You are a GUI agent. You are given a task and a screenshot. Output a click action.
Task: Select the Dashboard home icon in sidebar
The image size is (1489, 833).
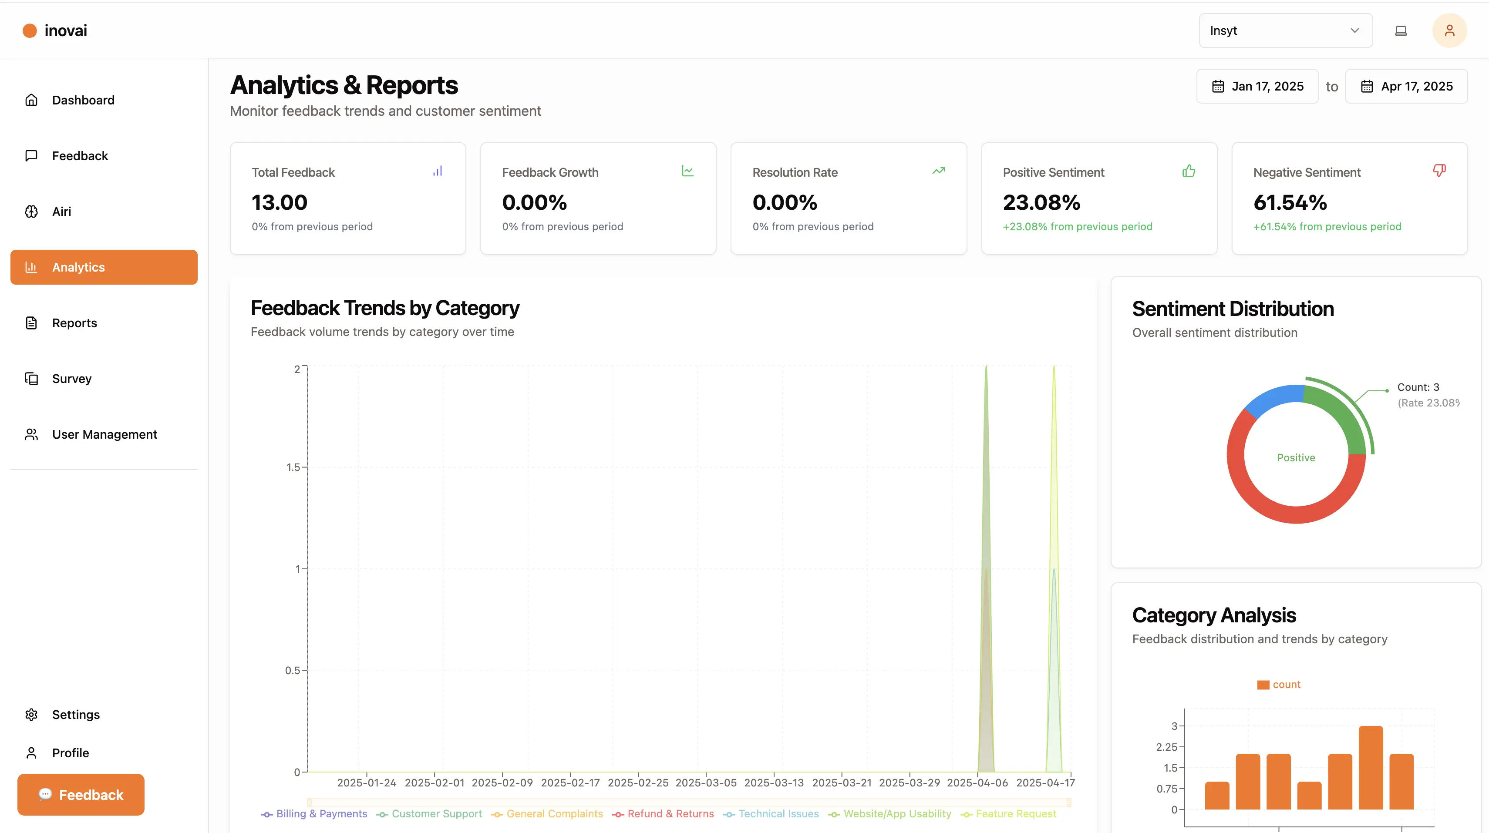tap(32, 100)
